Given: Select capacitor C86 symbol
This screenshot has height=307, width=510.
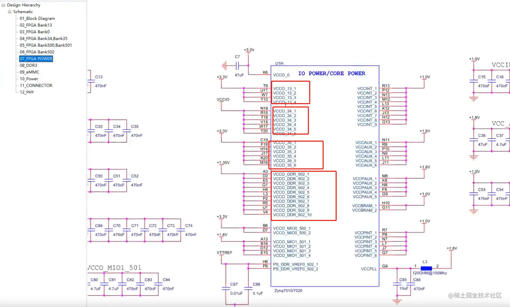Looking at the screenshot, I should [411, 284].
